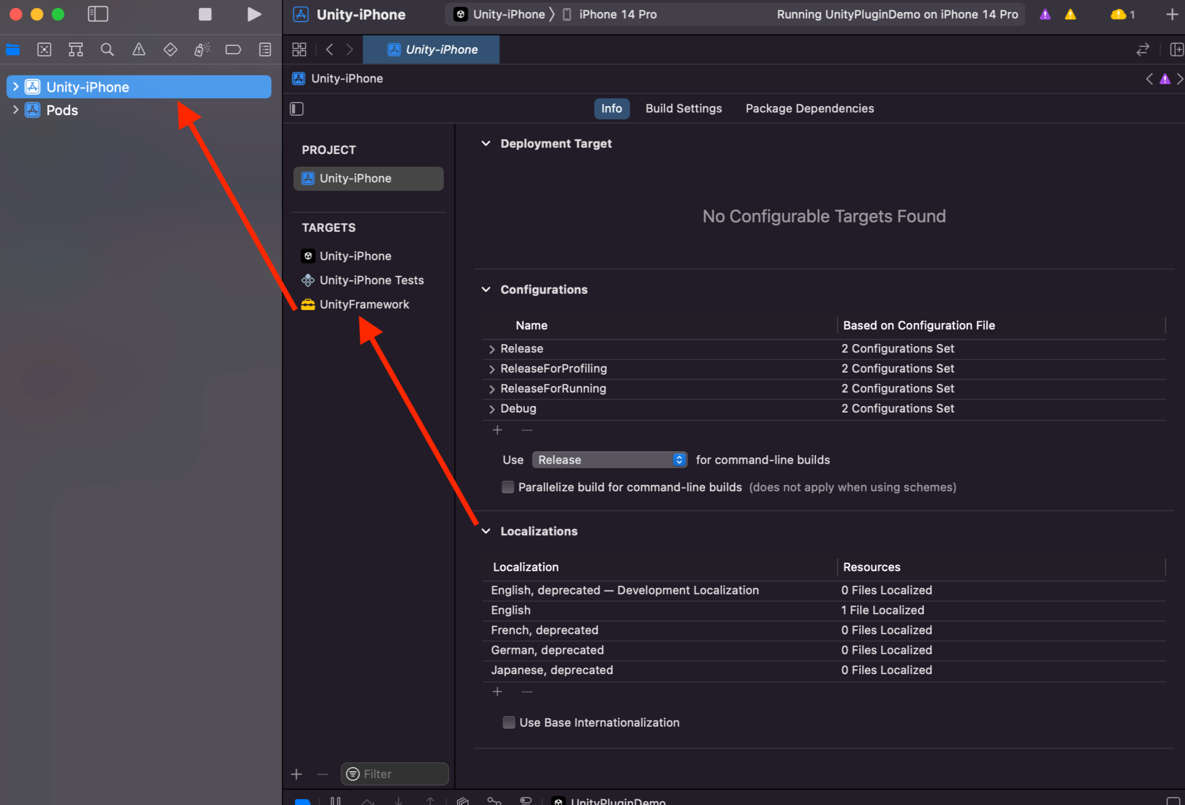
Task: Open the Find navigator magnifier icon
Action: 107,49
